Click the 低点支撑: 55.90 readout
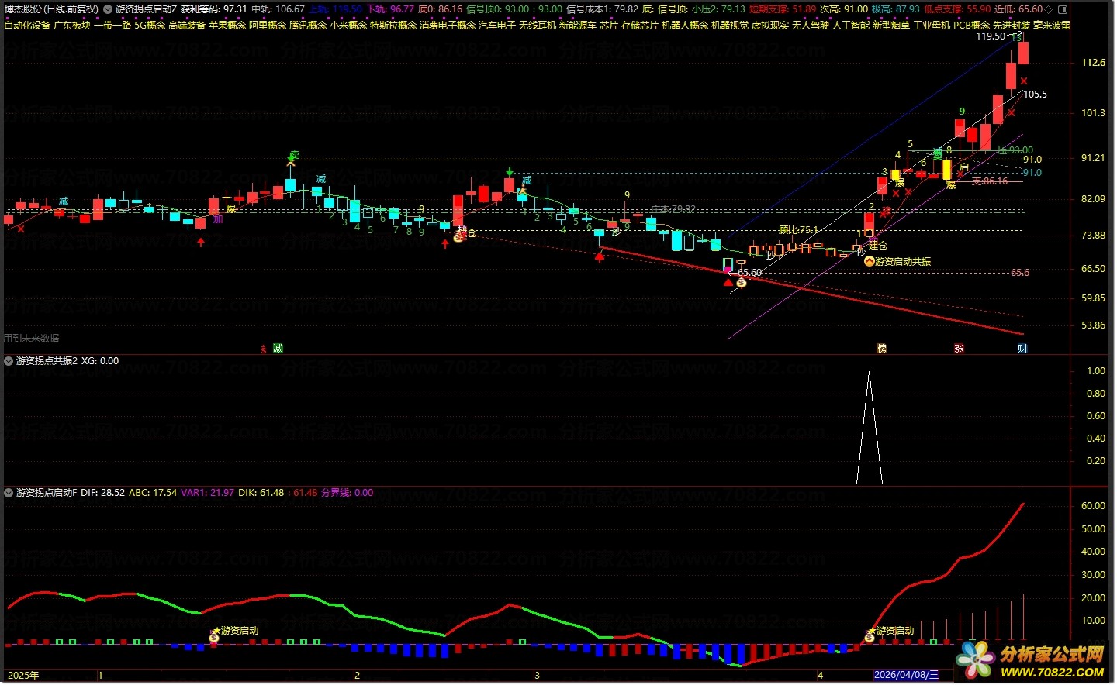 (x=957, y=9)
